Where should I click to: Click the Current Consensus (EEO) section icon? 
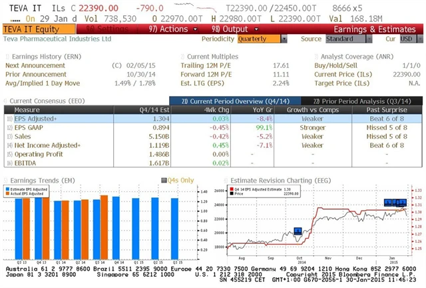click(x=6, y=100)
